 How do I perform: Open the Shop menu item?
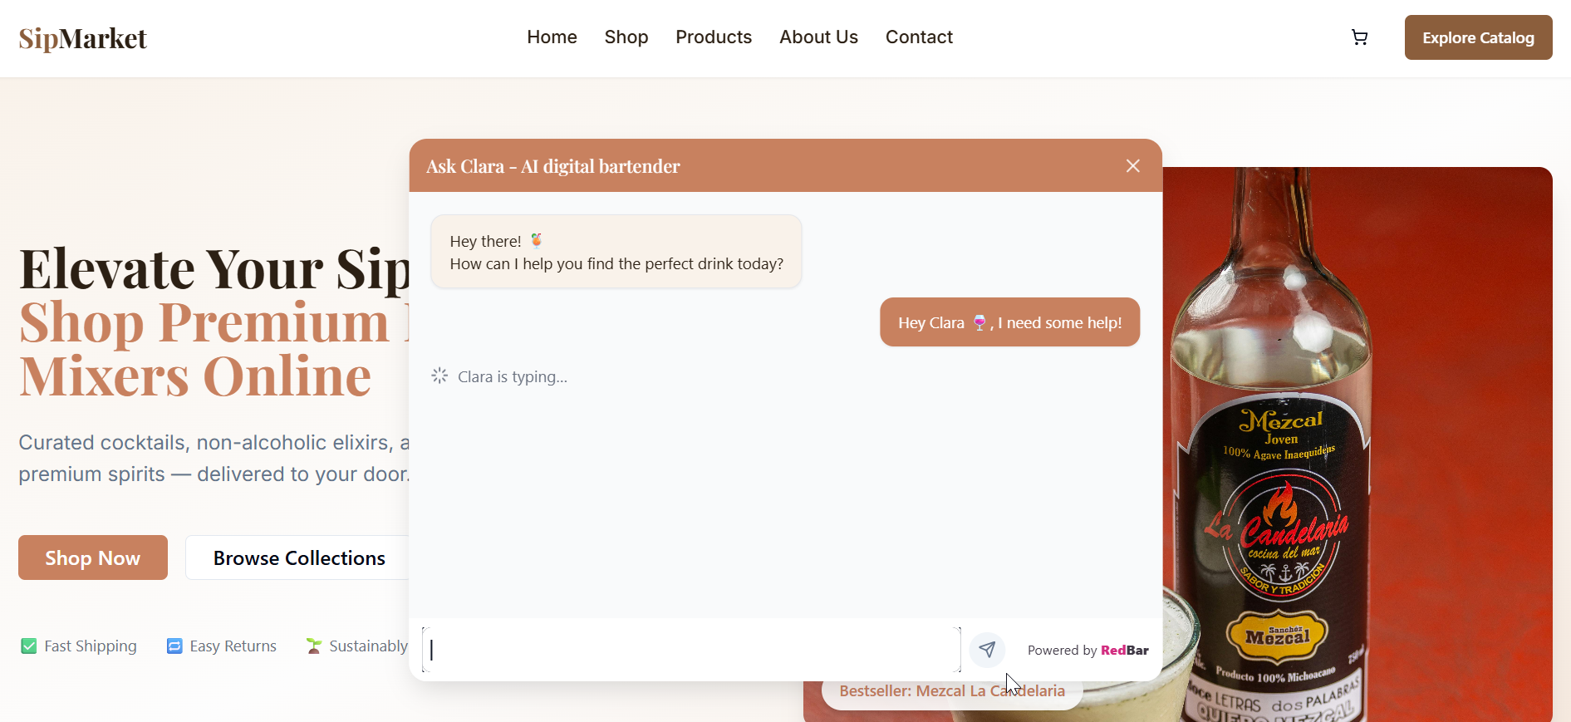click(x=626, y=37)
